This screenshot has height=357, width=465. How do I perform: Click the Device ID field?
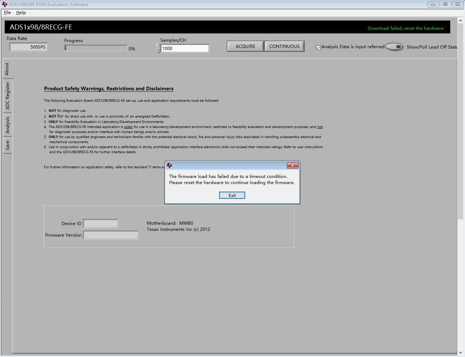pyautogui.click(x=101, y=223)
